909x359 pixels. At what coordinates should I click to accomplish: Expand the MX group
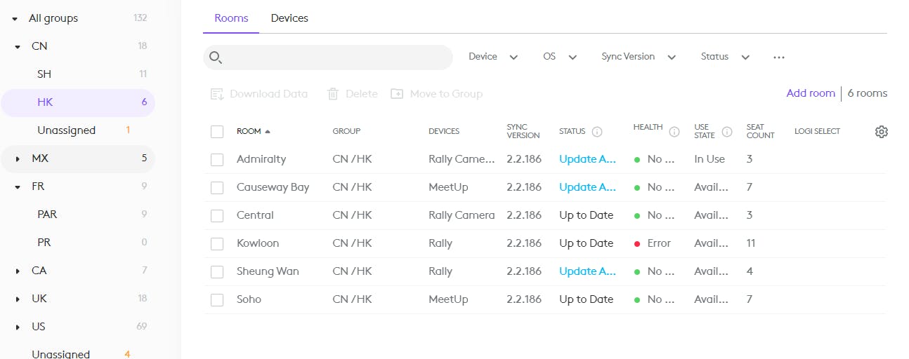point(18,159)
